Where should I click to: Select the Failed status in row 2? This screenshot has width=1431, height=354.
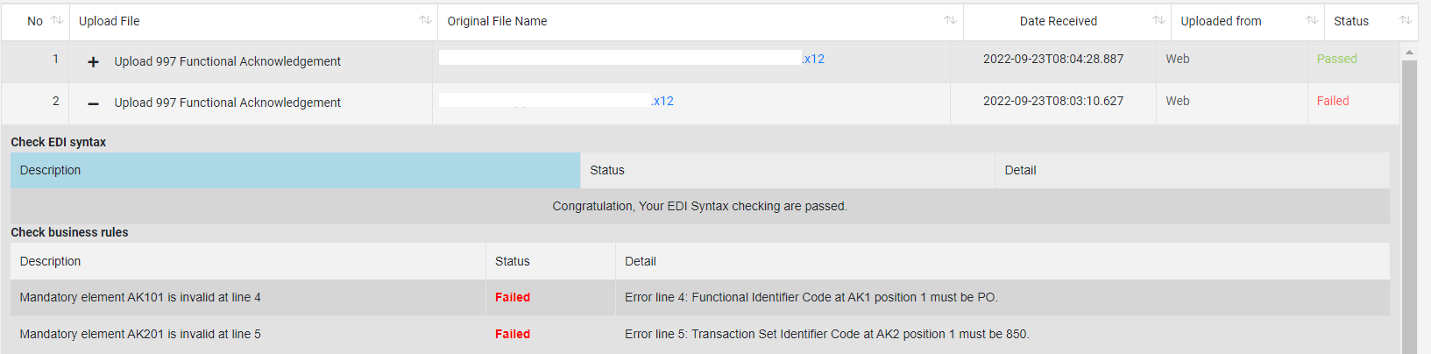[x=1333, y=101]
